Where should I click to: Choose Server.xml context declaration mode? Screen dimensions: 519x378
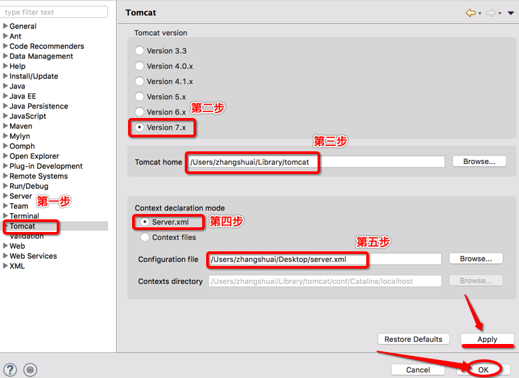click(x=145, y=221)
